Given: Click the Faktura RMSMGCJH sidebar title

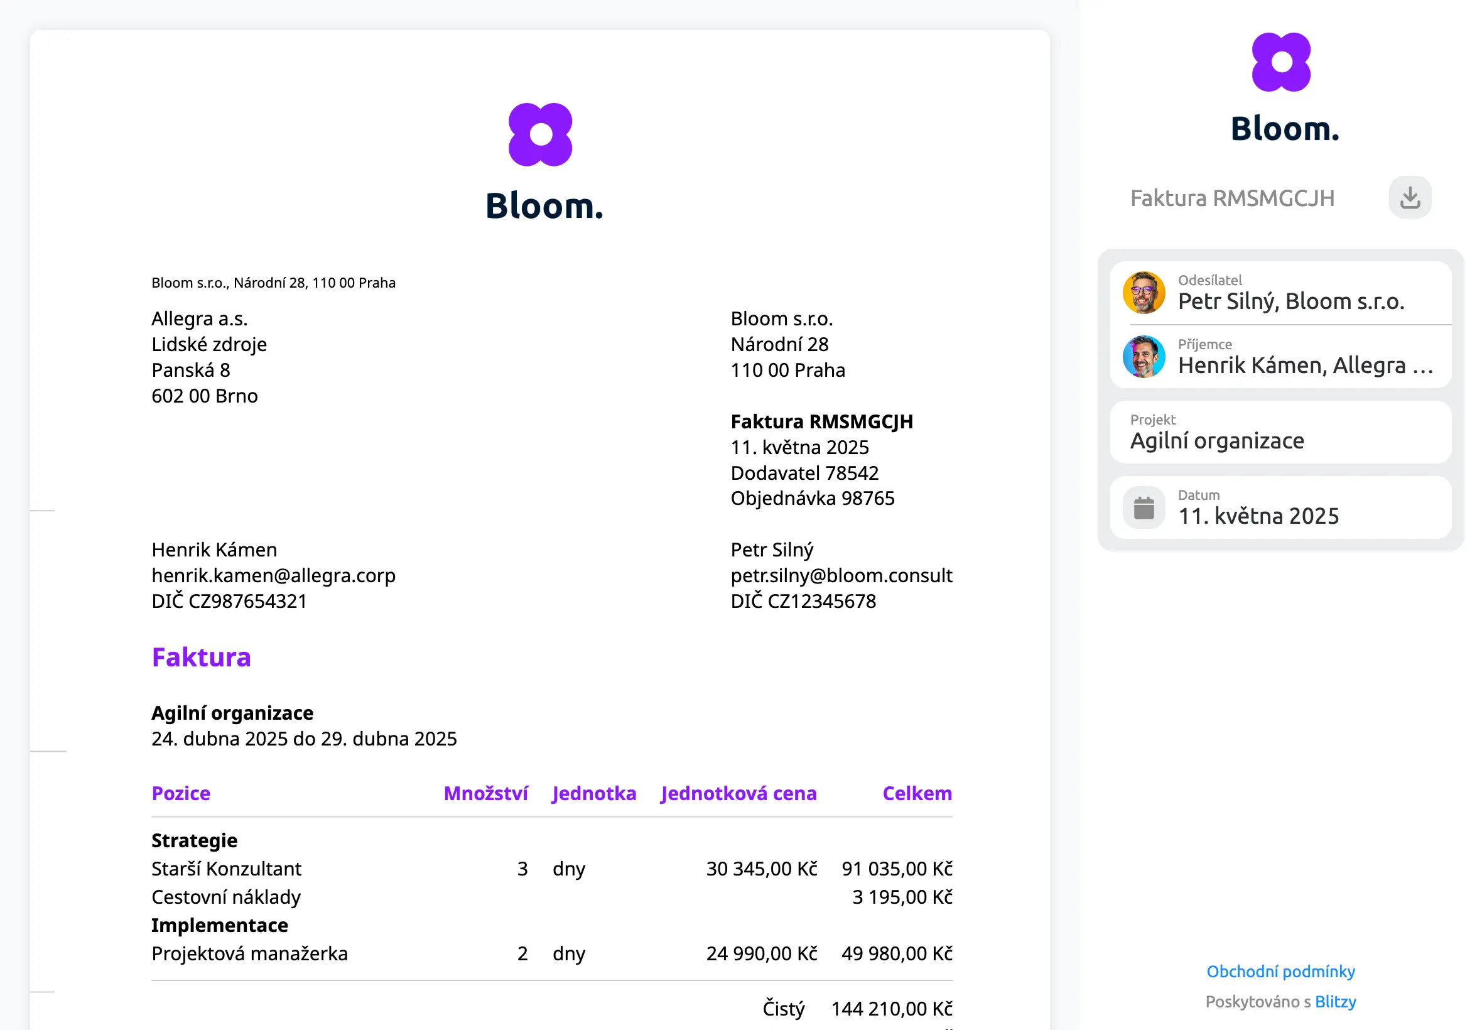Looking at the screenshot, I should point(1231,198).
